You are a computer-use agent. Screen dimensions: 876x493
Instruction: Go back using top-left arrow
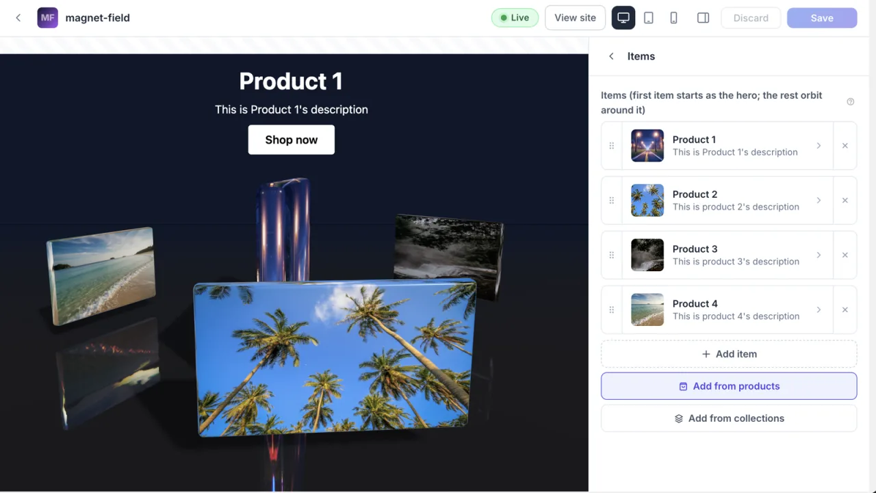18,18
